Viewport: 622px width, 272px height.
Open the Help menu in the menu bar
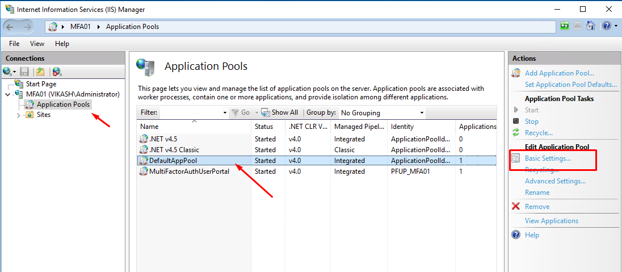pos(62,44)
